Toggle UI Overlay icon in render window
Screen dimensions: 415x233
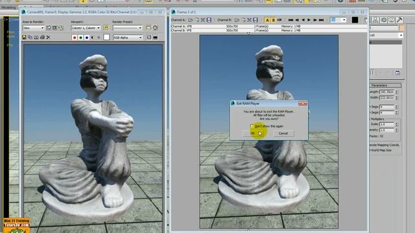(149, 38)
